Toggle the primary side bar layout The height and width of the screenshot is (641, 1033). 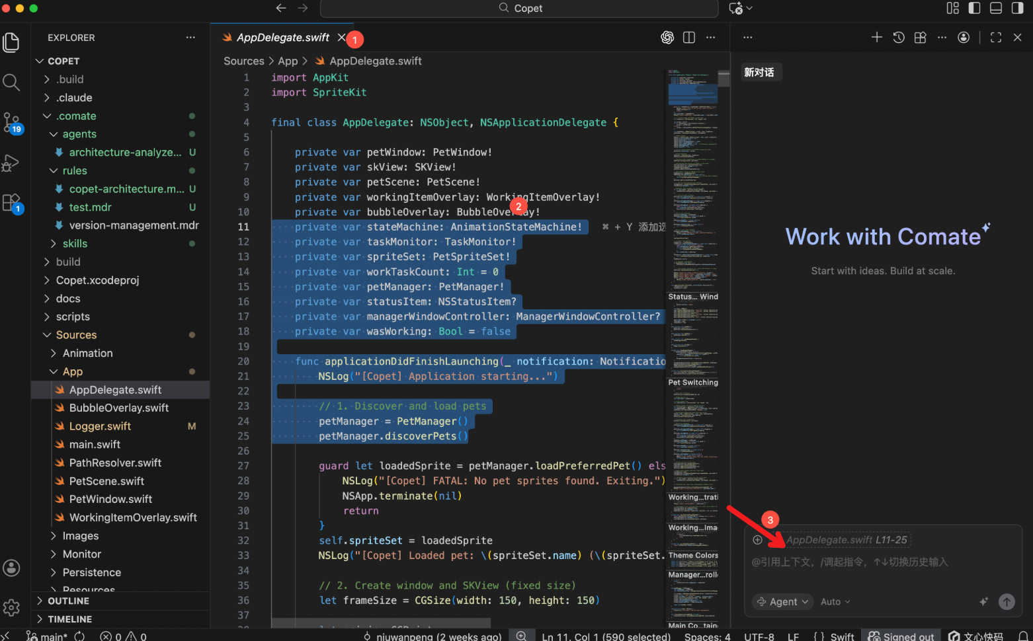pos(974,8)
